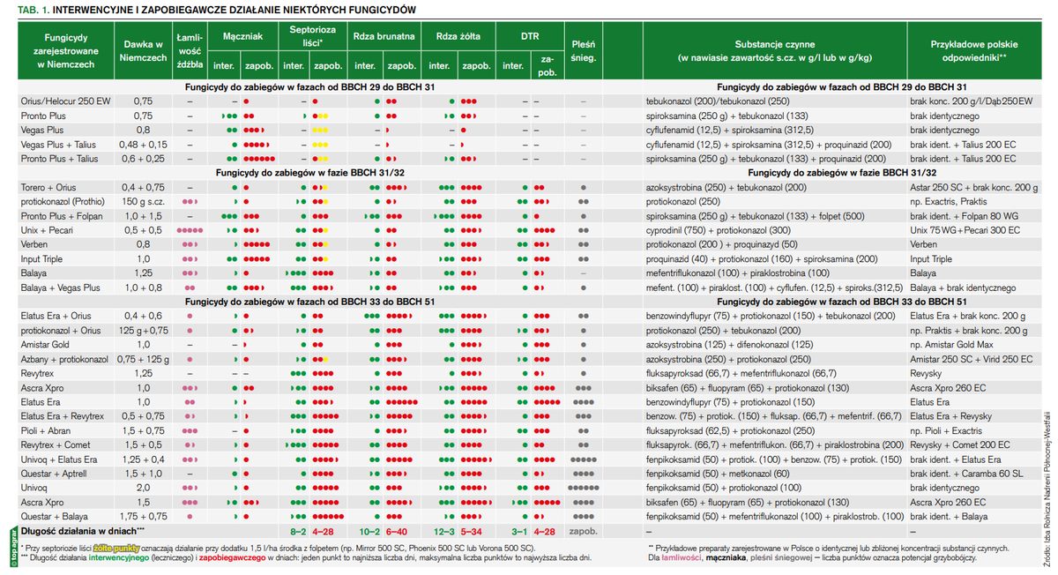Click the 'Długość działania w dniach***' row label
The width and height of the screenshot is (1058, 575).
tap(83, 531)
